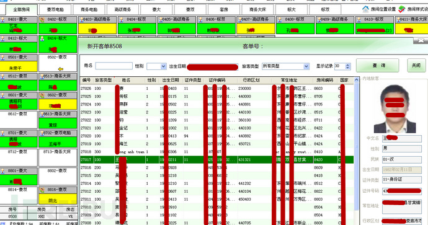This screenshot has width=428, height=225.
Task: Select the guest icon on room 8414-标大
Action: (42, 38)
